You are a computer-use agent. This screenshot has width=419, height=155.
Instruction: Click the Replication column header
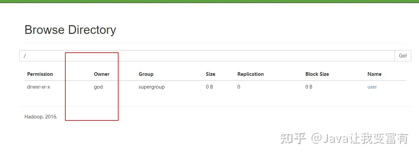coord(251,74)
